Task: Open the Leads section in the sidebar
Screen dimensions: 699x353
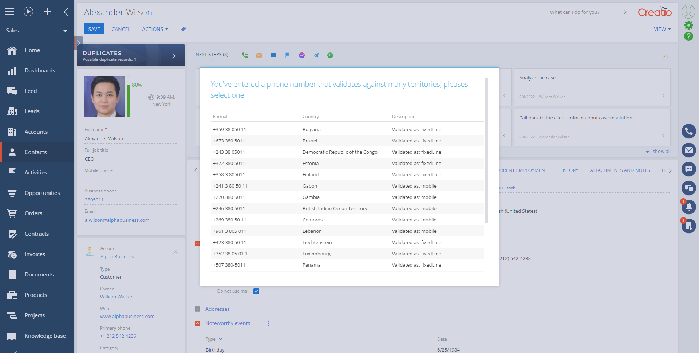Action: 32,111
